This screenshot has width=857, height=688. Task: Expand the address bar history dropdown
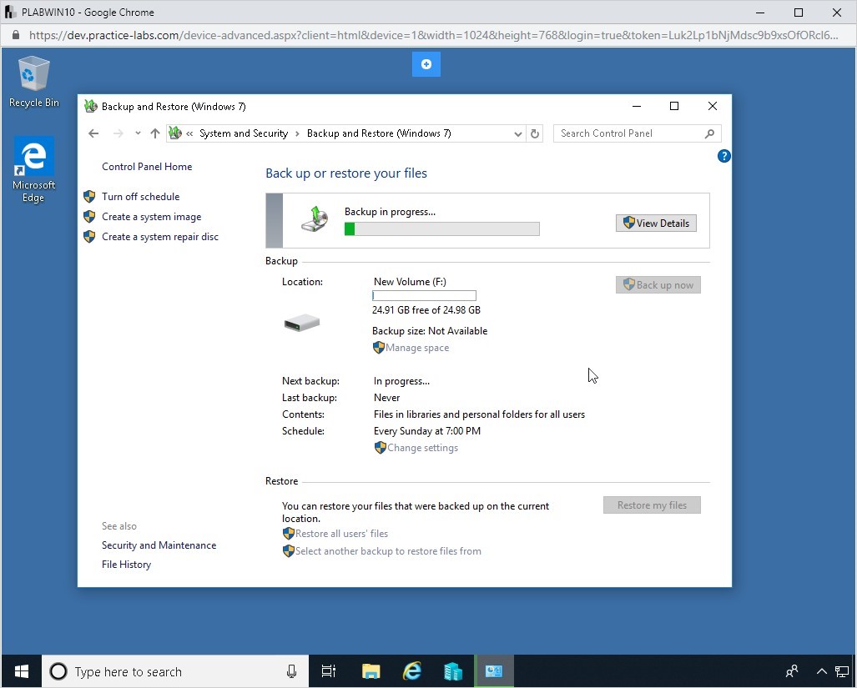point(517,133)
